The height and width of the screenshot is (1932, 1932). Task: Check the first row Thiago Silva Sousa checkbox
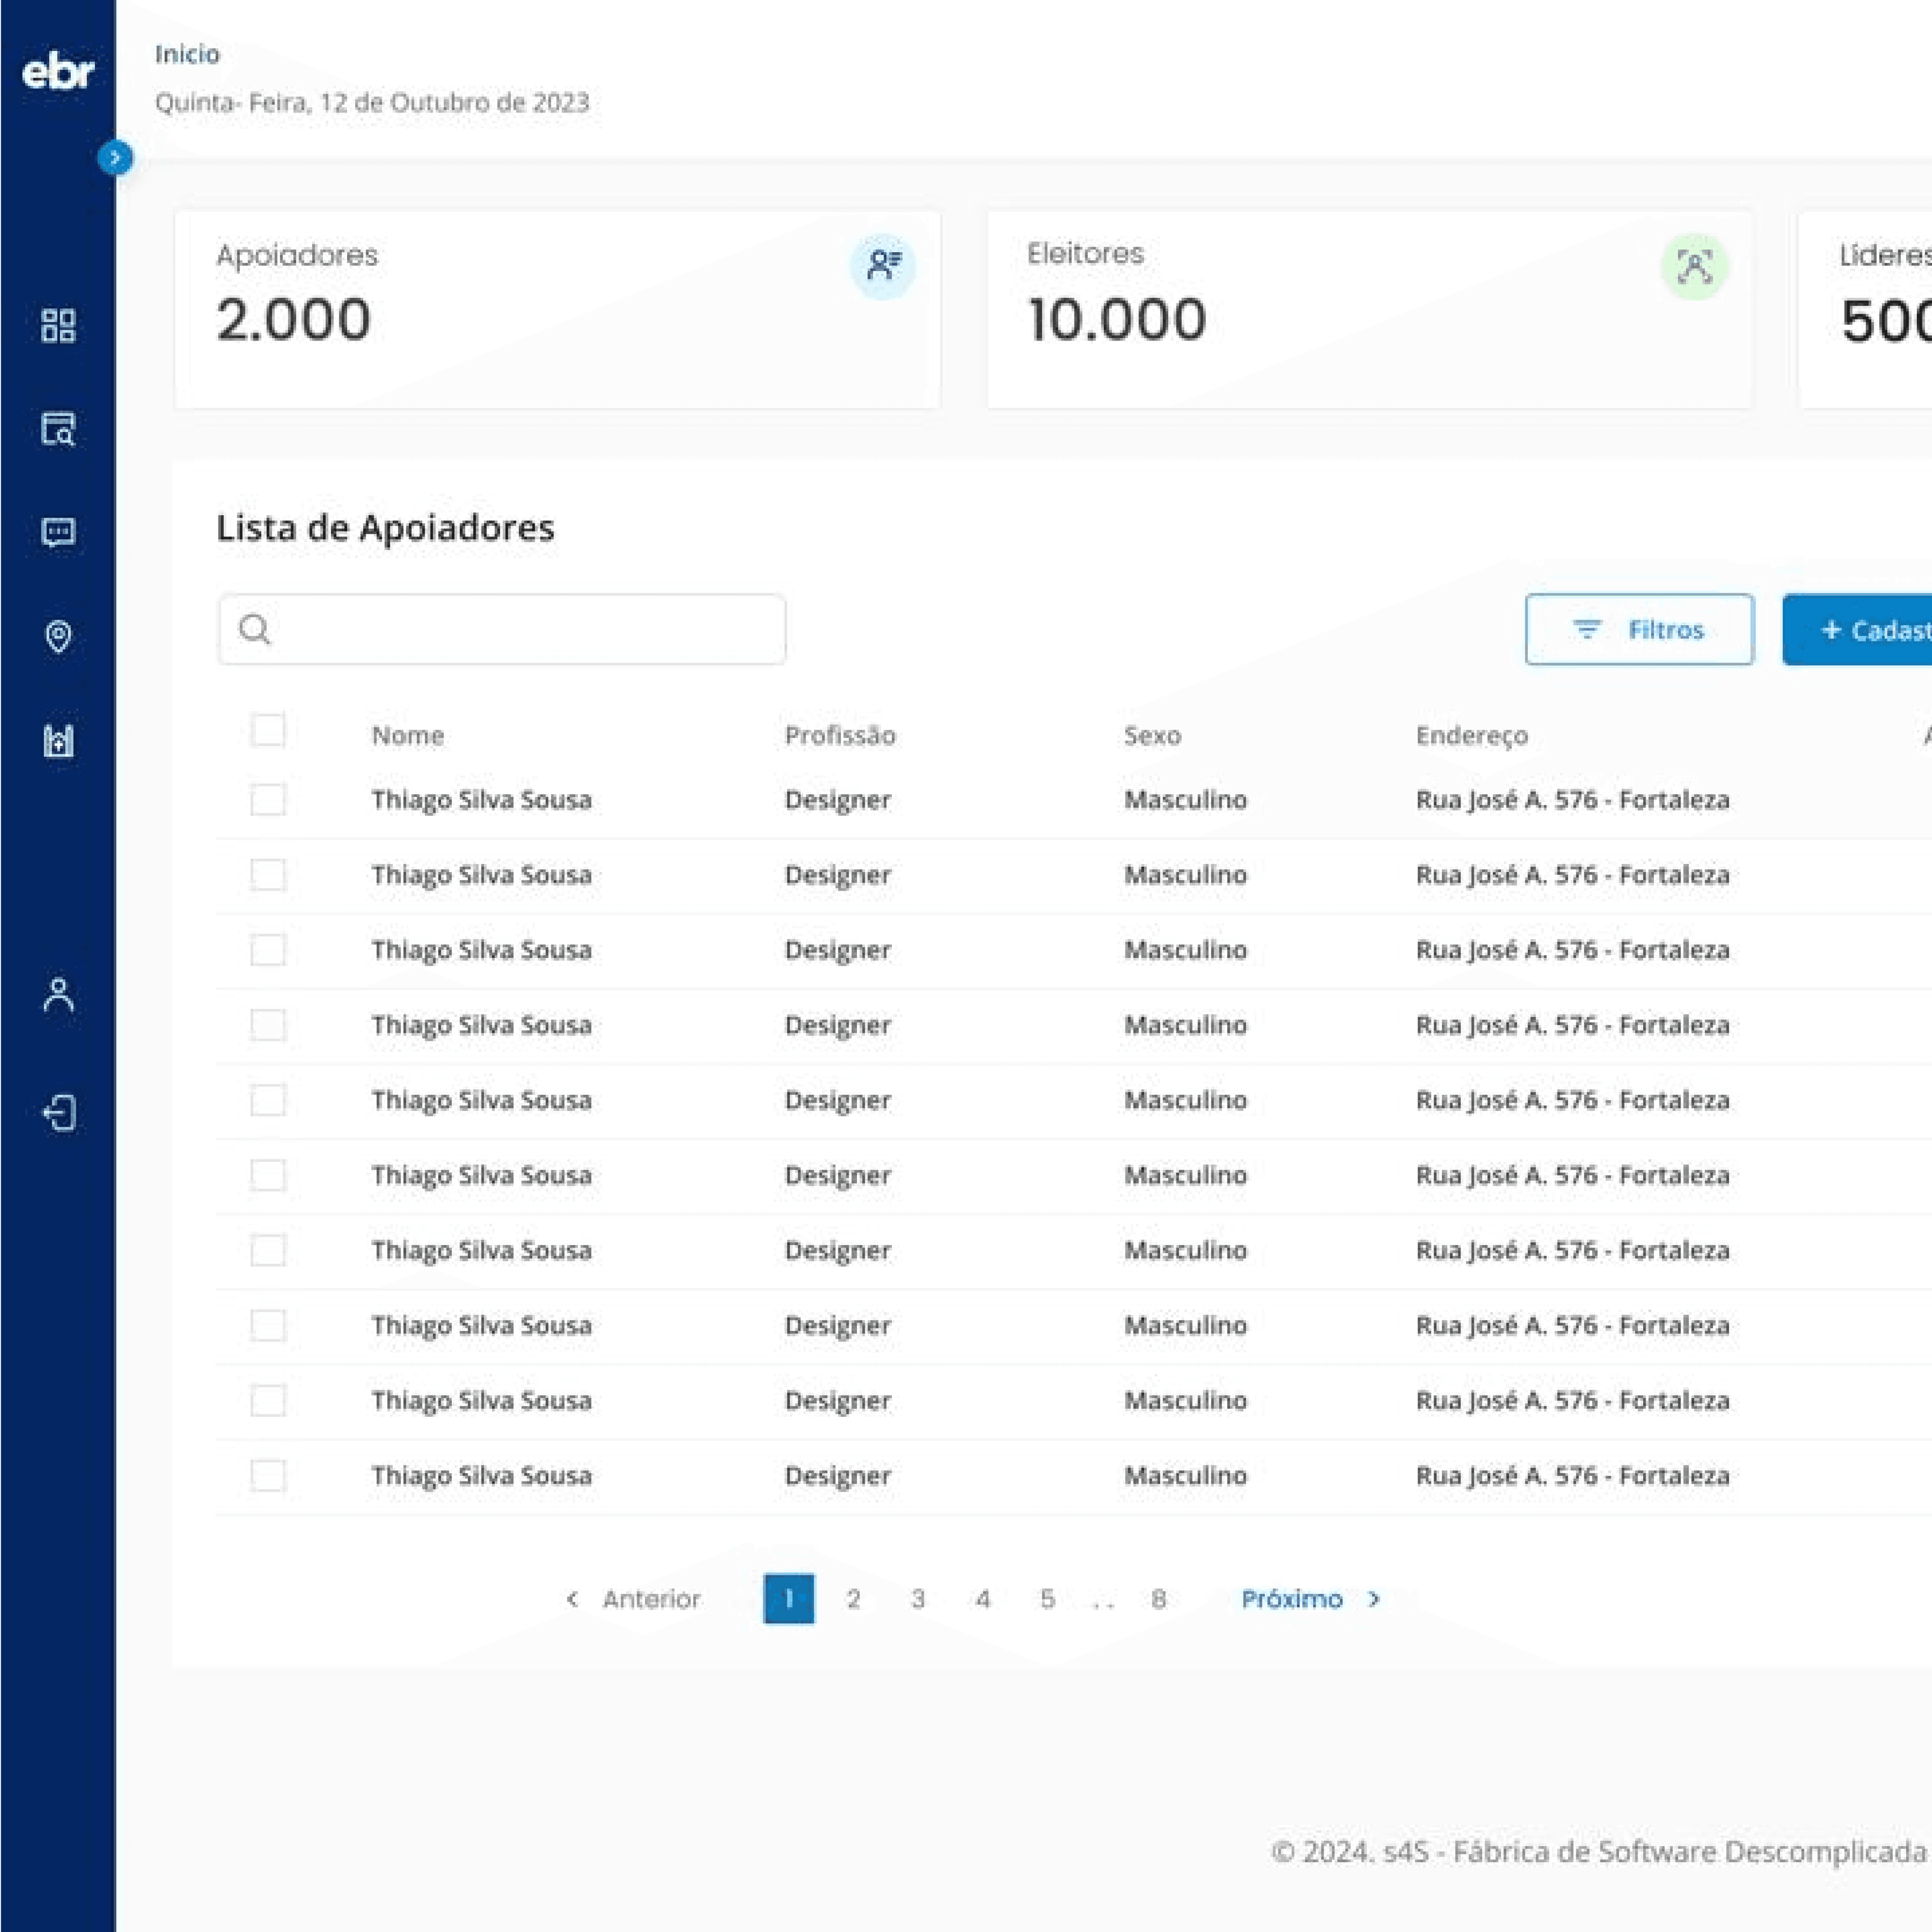(x=268, y=800)
